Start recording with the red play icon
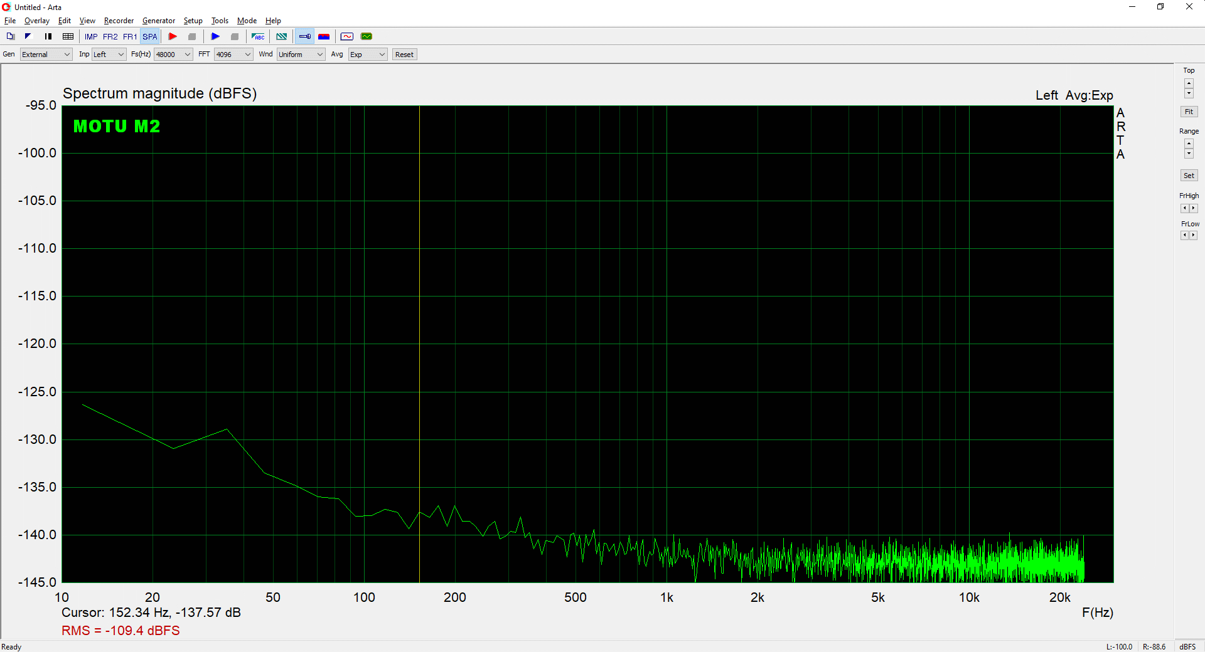Screen dimensions: 1205x652 point(173,36)
